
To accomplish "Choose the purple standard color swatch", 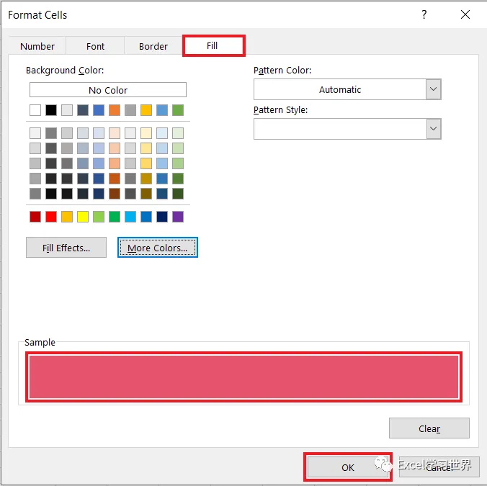I will [178, 217].
